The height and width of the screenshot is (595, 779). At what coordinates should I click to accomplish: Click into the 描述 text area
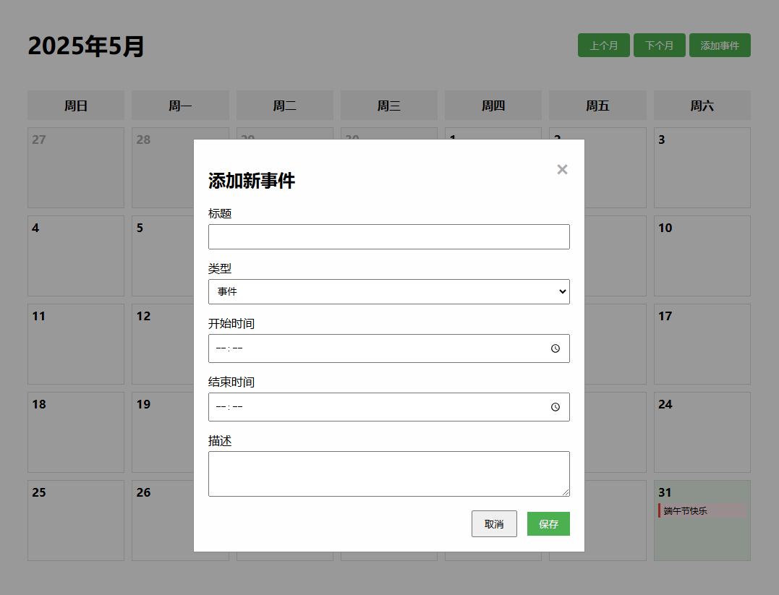389,474
